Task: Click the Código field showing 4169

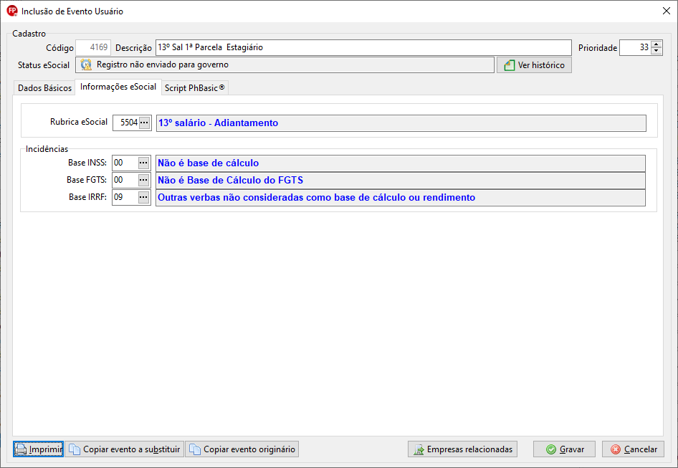Action: [93, 47]
